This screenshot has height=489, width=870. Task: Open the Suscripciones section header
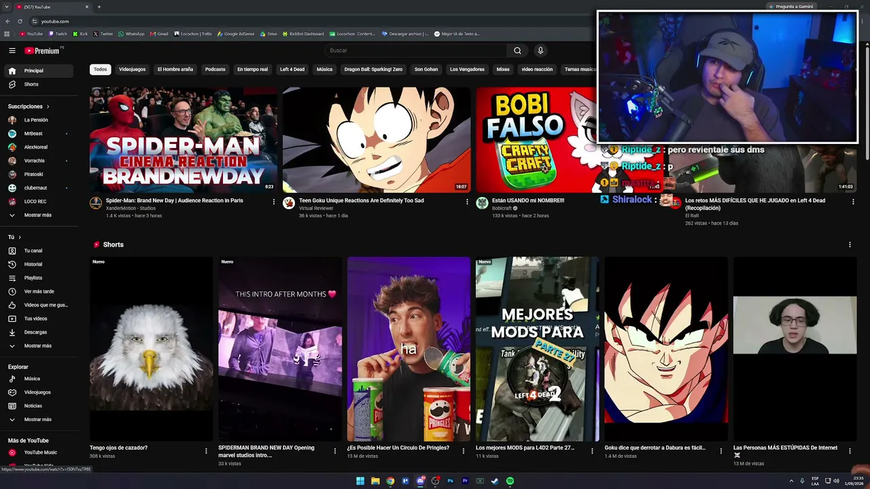click(29, 107)
